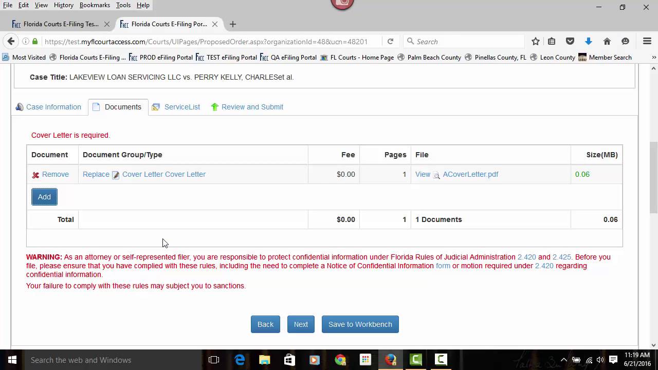Open Windows Start menu
Image resolution: width=658 pixels, height=370 pixels.
(12, 360)
